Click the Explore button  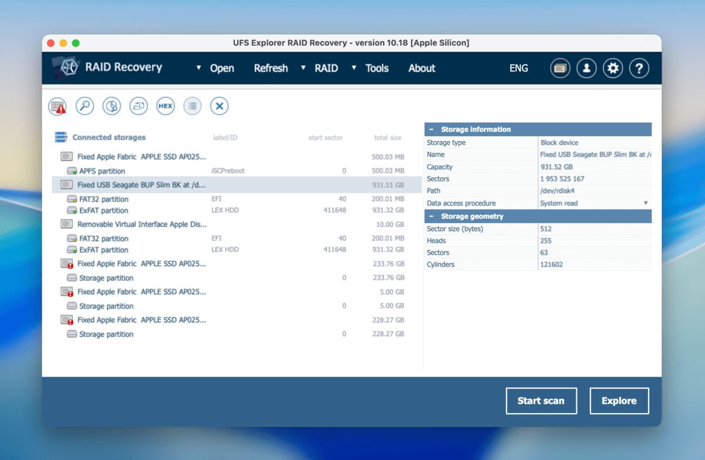tap(619, 401)
